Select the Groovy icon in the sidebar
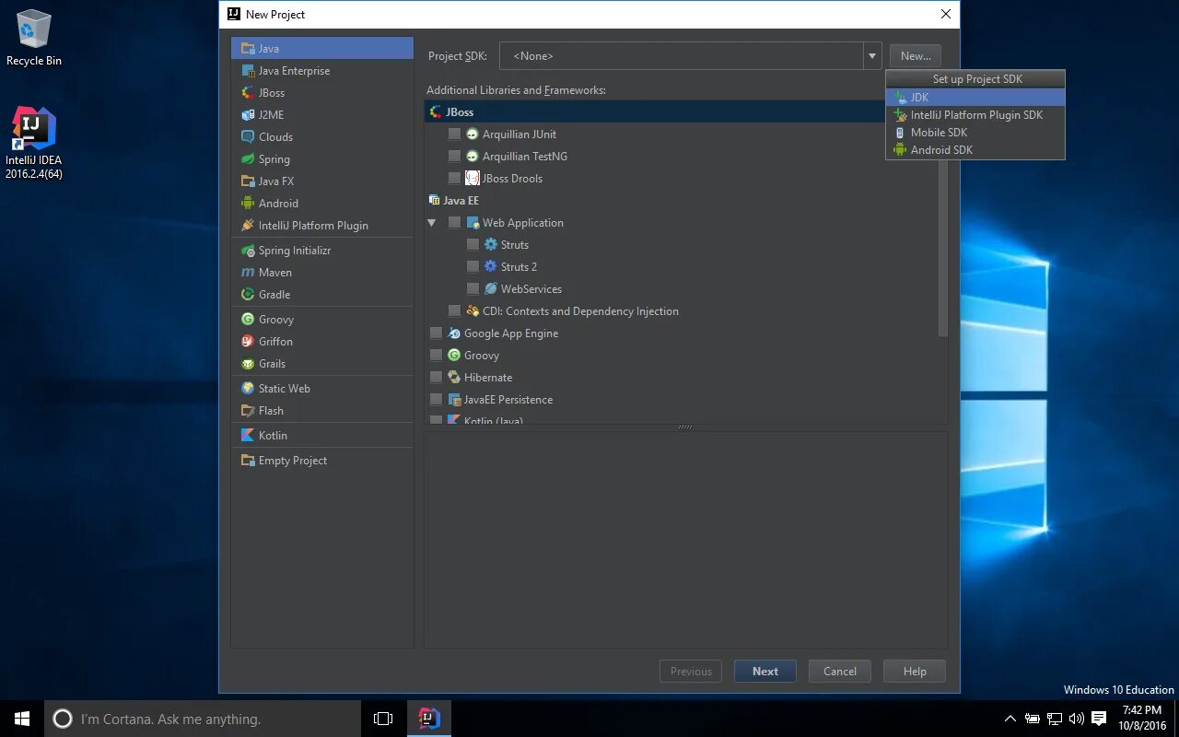The width and height of the screenshot is (1179, 737). click(248, 320)
